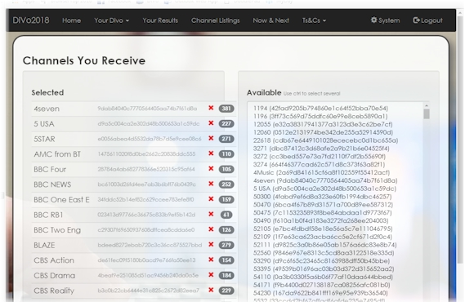Select 5 USA in the Available list

tap(324, 189)
